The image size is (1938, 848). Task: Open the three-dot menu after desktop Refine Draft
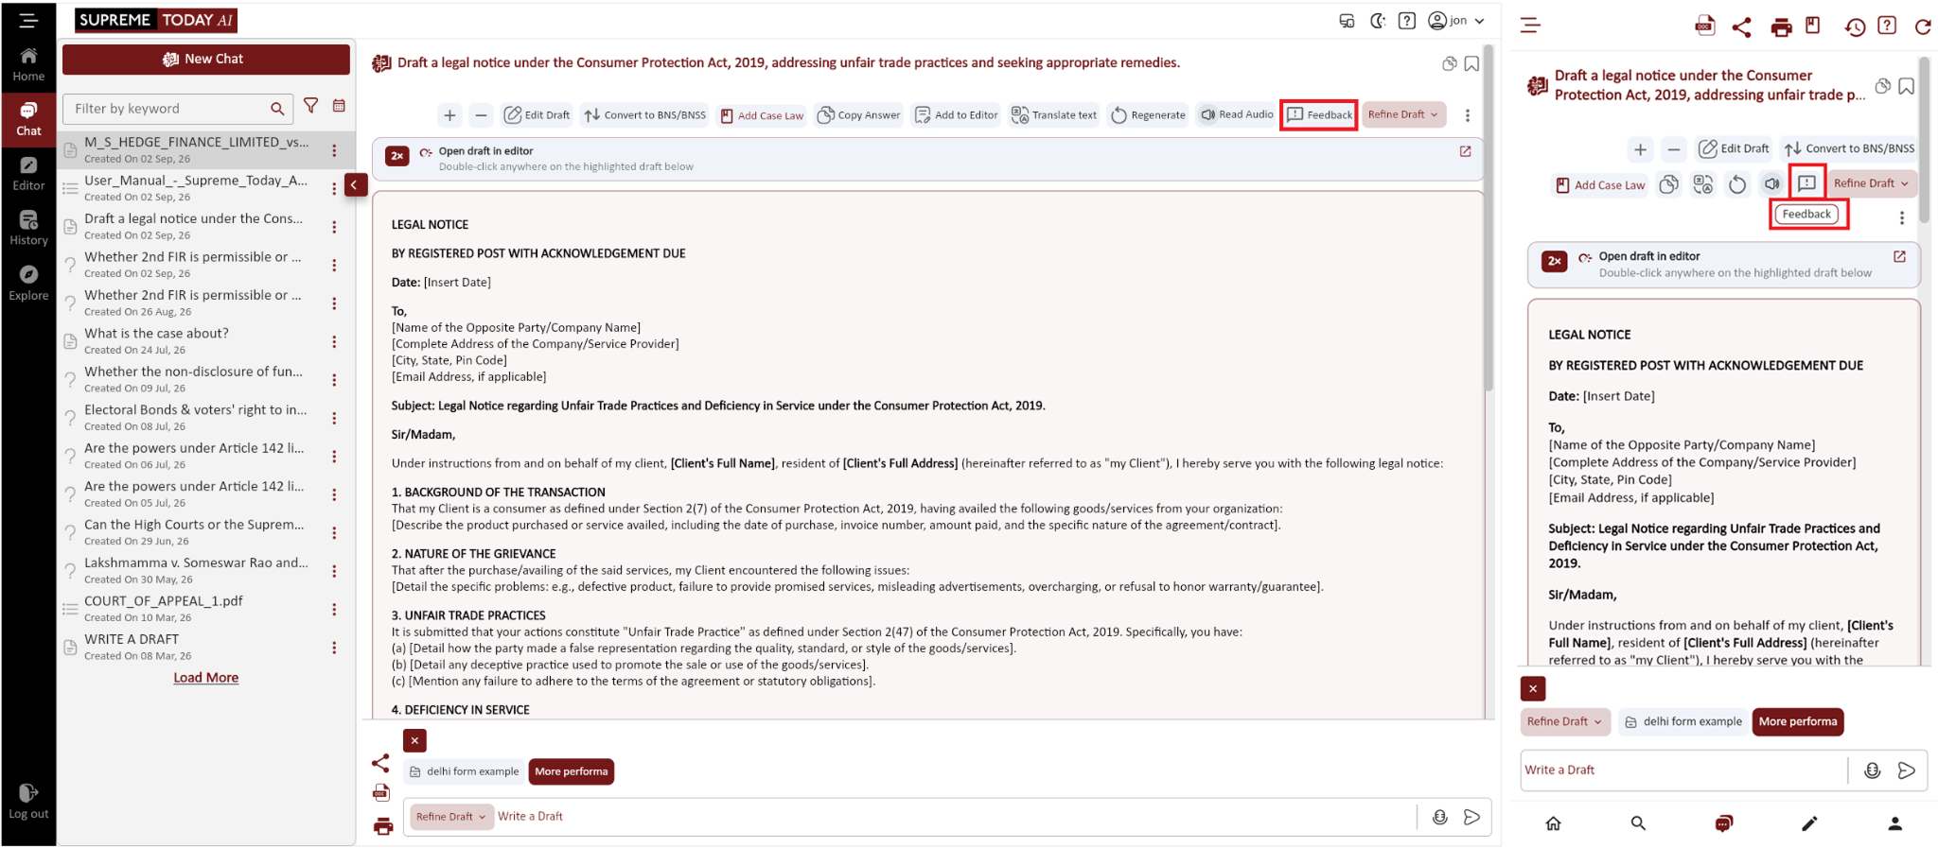pos(1468,115)
